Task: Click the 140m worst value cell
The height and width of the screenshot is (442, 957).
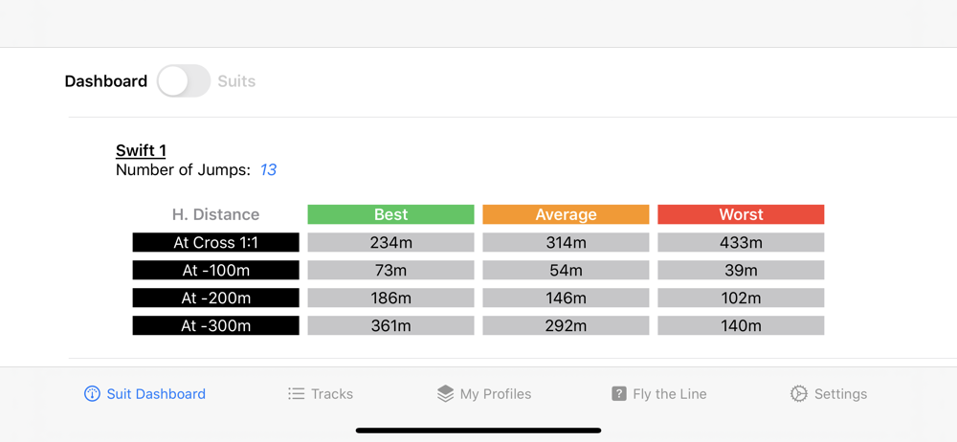Action: (741, 325)
